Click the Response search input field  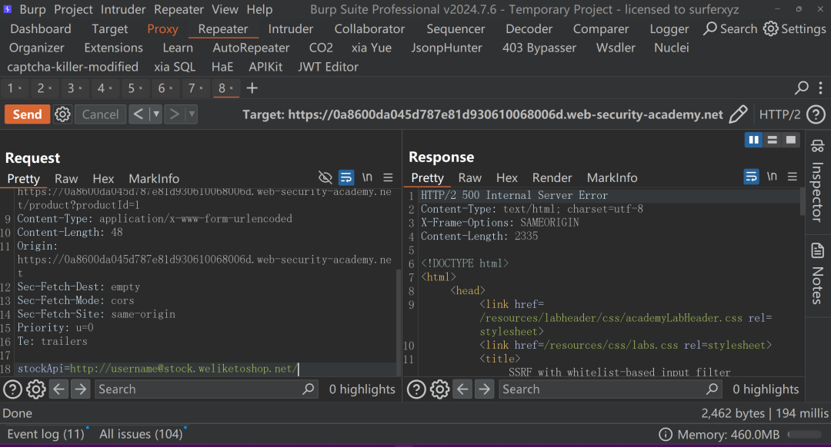tap(601, 389)
